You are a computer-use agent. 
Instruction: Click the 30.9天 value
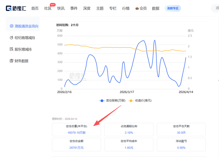click(x=181, y=133)
